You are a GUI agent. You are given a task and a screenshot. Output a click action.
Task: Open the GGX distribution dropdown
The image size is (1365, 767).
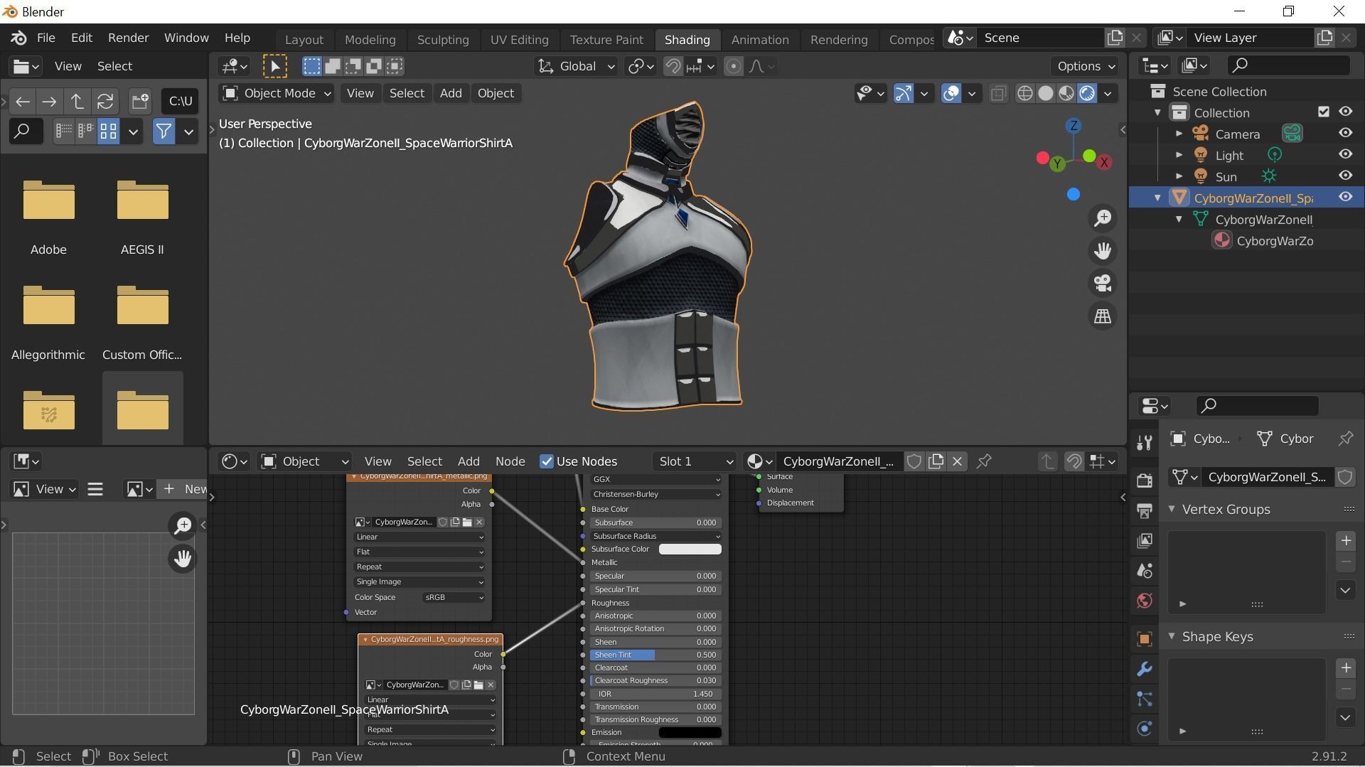tap(656, 480)
